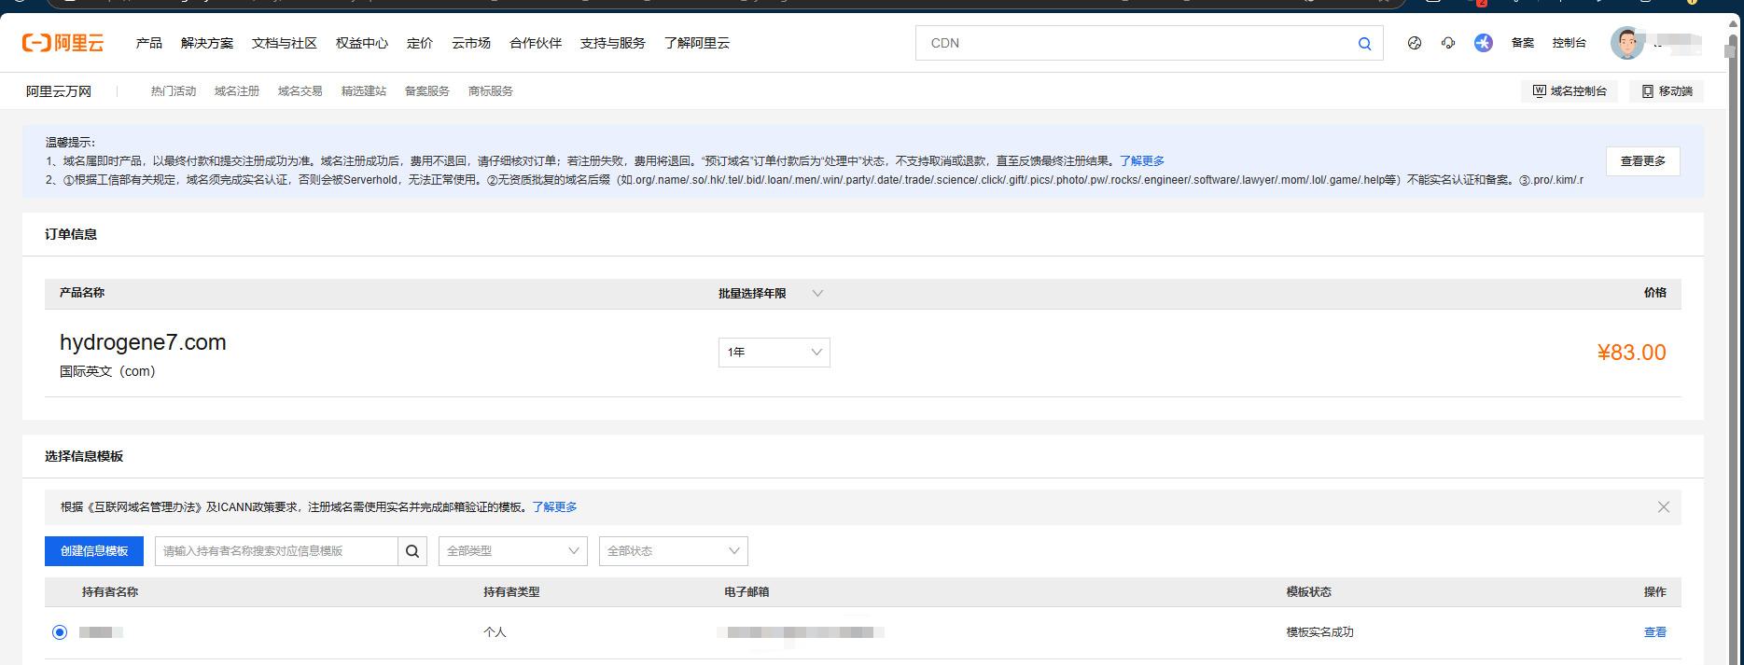
Task: Switch to the 热门活动 tab
Action: [x=174, y=91]
